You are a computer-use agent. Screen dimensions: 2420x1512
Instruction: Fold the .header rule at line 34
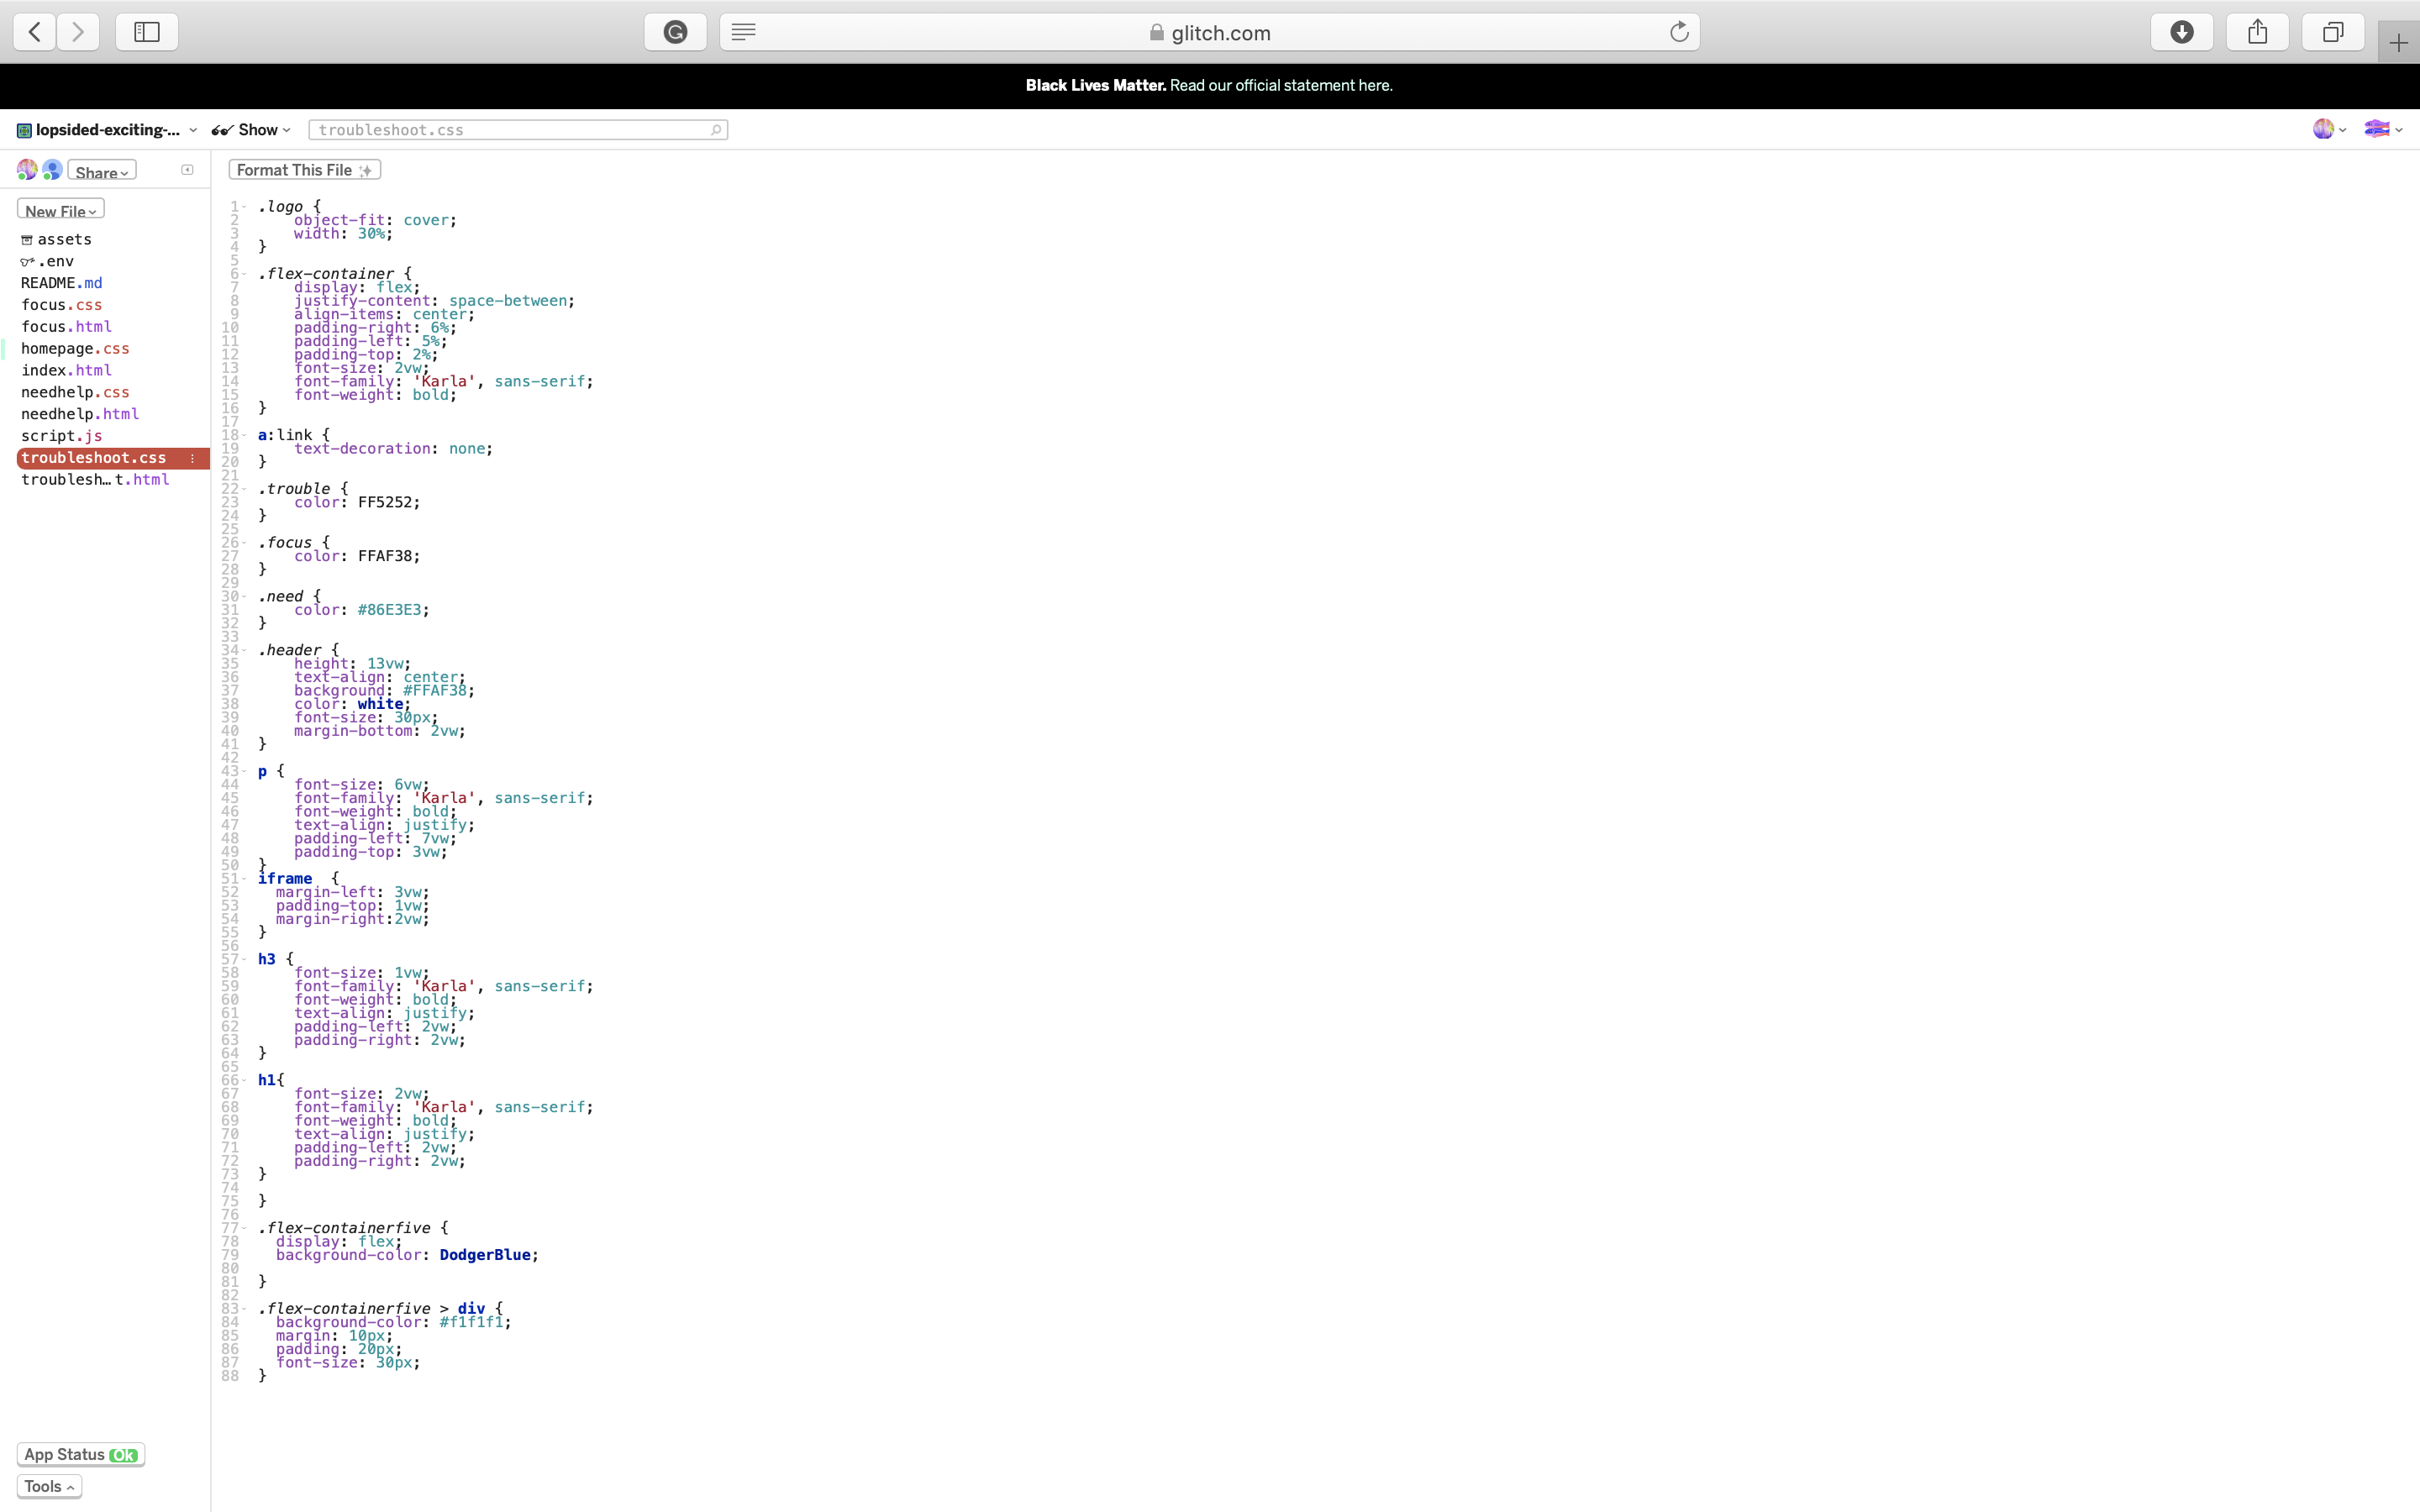pos(244,650)
